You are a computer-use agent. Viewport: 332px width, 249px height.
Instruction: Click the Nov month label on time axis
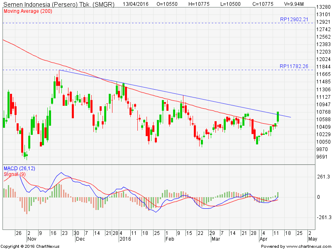(x=32, y=239)
